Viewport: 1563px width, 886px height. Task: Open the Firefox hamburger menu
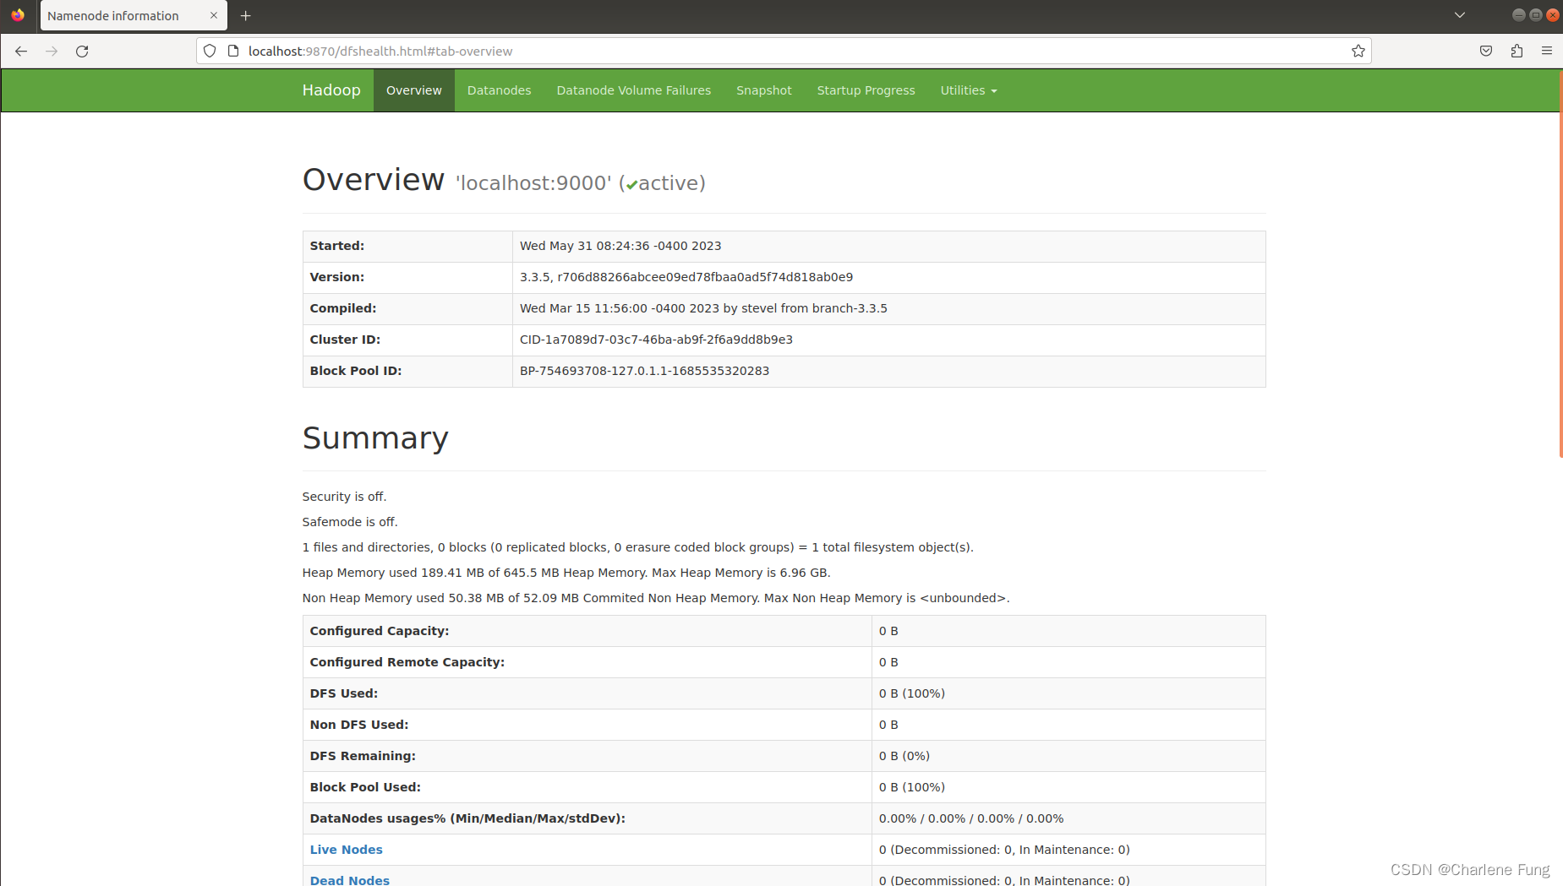1547,52
